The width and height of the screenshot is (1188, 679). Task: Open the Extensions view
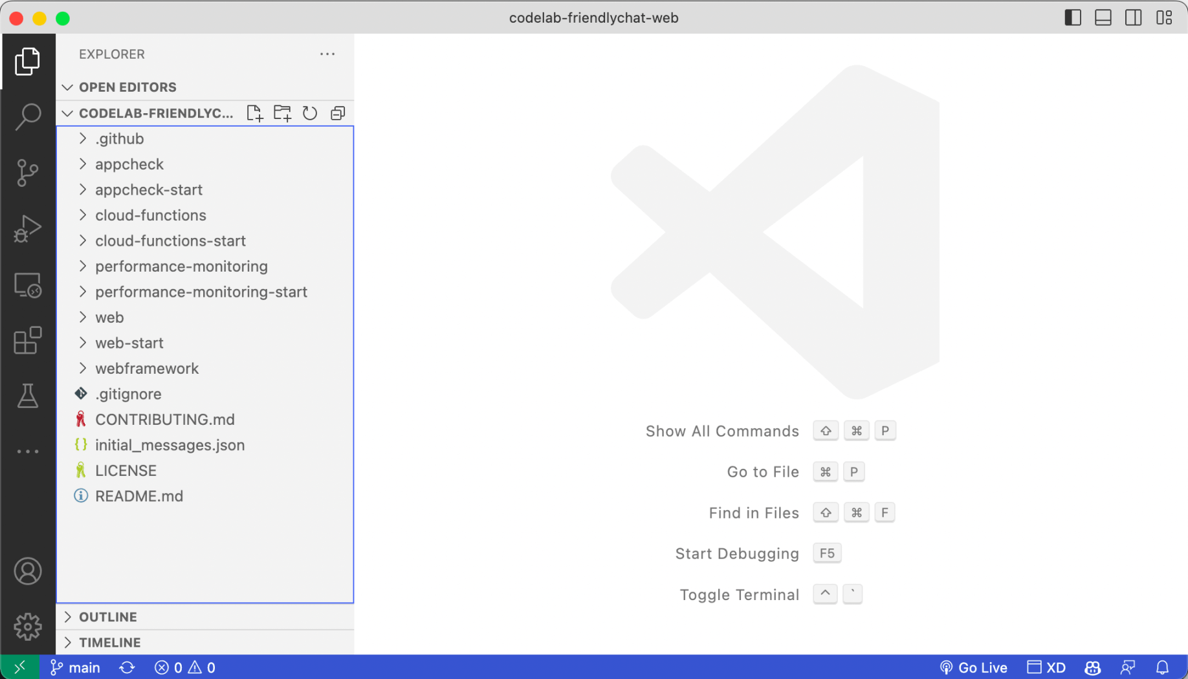click(27, 340)
